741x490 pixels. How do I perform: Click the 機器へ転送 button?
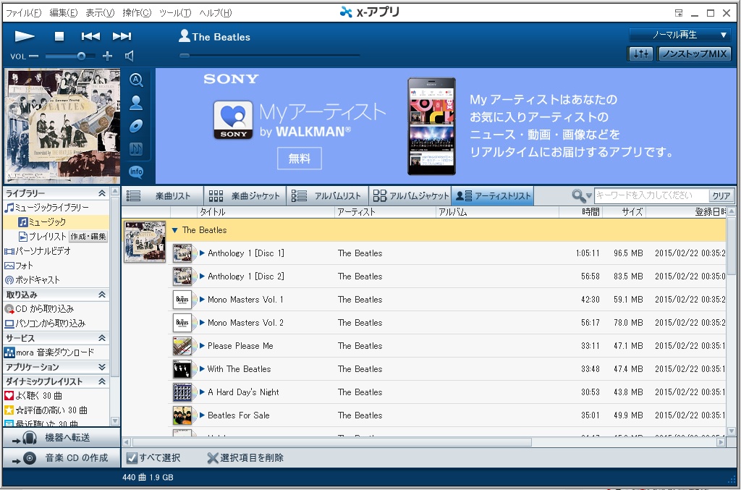pyautogui.click(x=62, y=438)
